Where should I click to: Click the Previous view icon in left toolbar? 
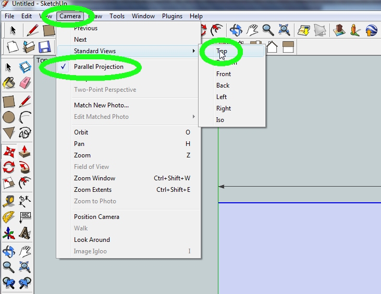pos(9,283)
